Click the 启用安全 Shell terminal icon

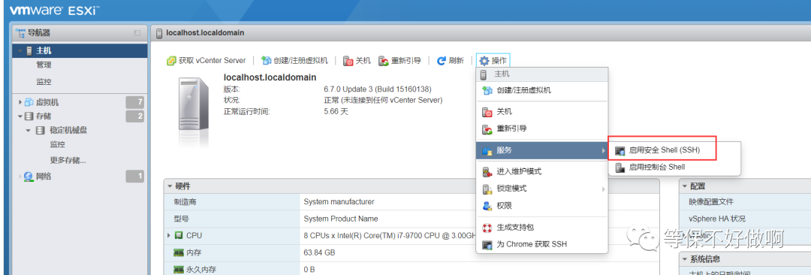coord(620,151)
